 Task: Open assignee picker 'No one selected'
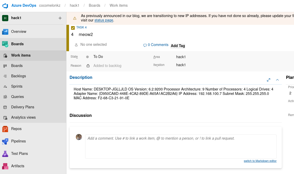pyautogui.click(x=93, y=44)
